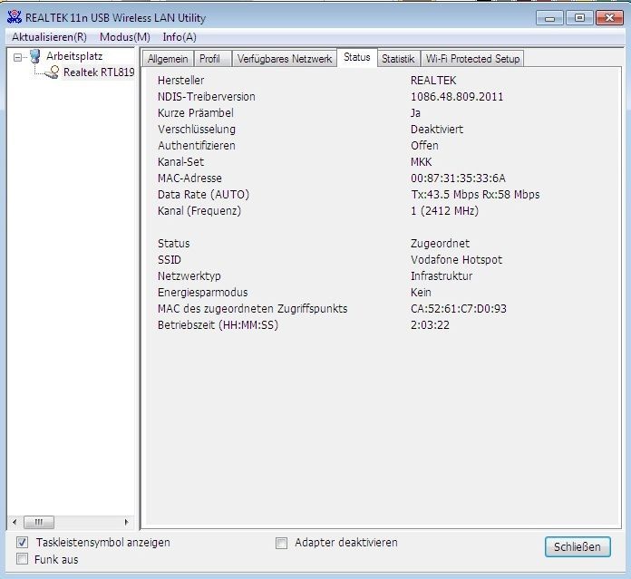Image resolution: width=631 pixels, height=579 pixels.
Task: Click the Zugeordnet status value
Action: point(440,244)
